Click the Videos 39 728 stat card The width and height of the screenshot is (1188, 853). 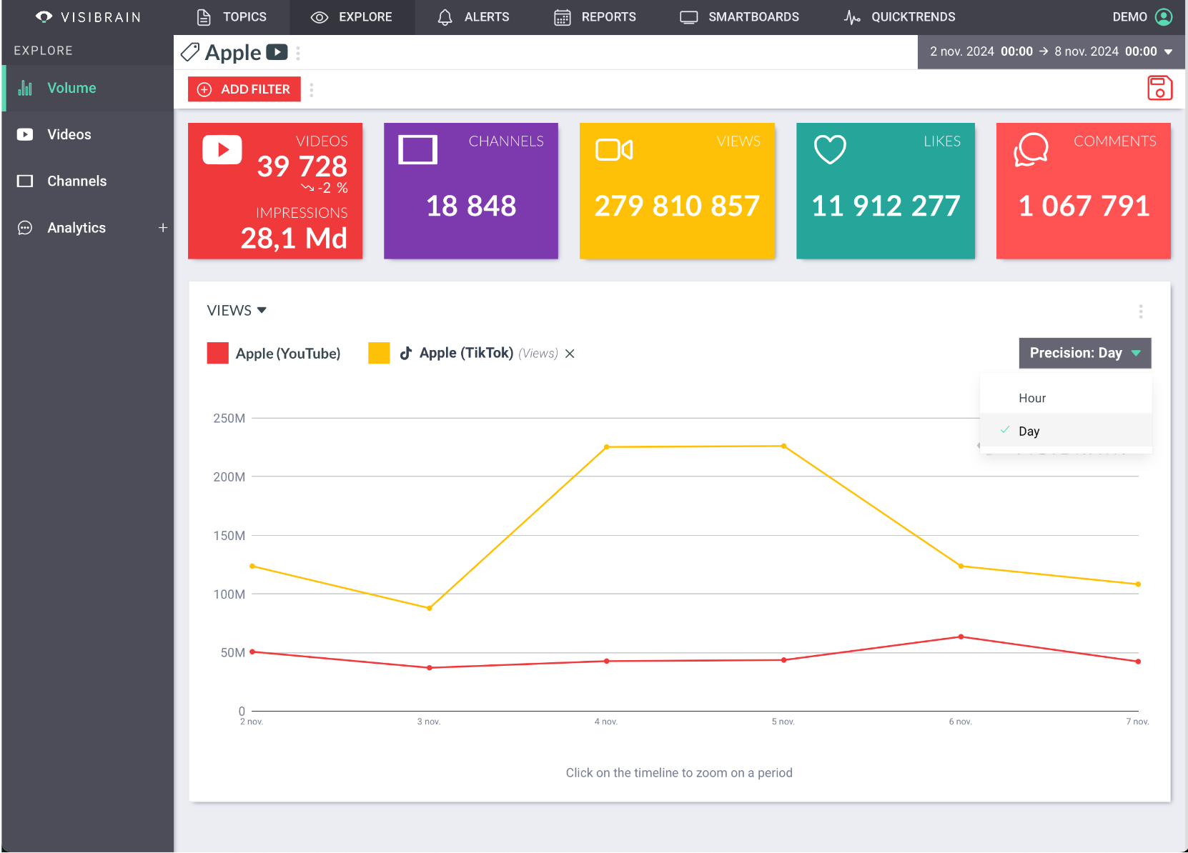click(x=275, y=191)
